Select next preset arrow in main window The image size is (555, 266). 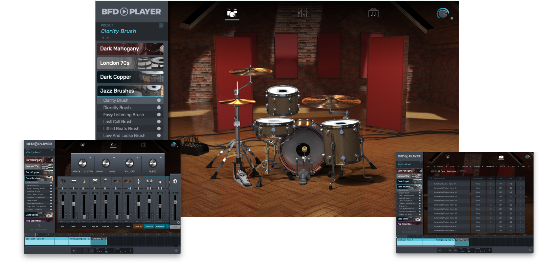(108, 38)
